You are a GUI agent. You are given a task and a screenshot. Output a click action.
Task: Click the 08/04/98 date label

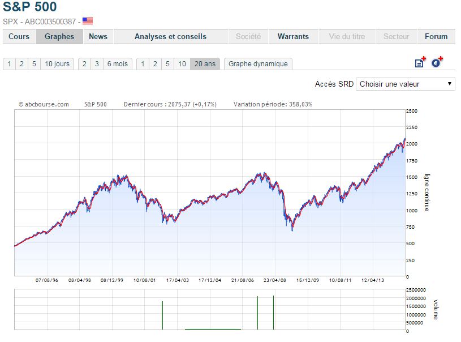click(x=79, y=280)
